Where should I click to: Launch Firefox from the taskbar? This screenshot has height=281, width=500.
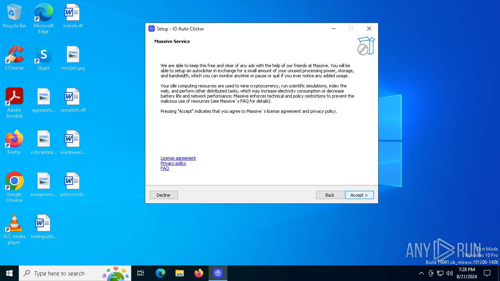199,273
